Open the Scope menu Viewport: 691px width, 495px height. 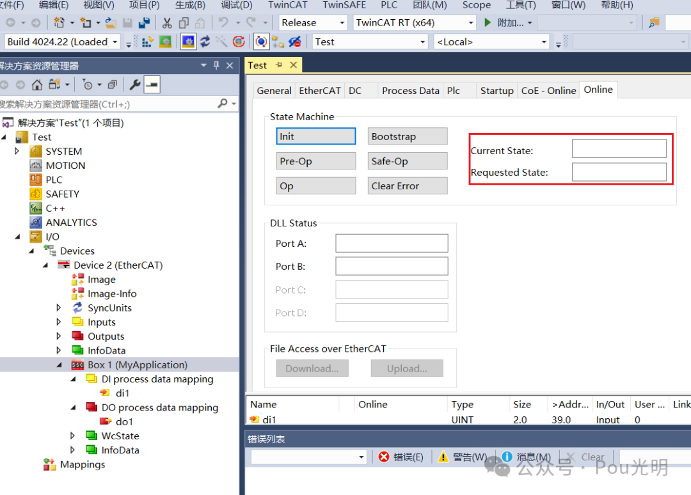477,5
